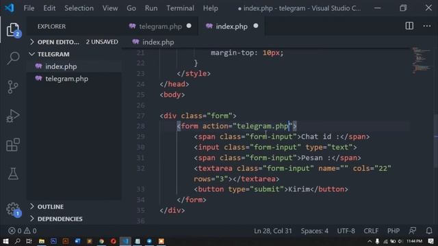The width and height of the screenshot is (438, 246).
Task: Click the volume icon in system tray
Action: [400, 241]
